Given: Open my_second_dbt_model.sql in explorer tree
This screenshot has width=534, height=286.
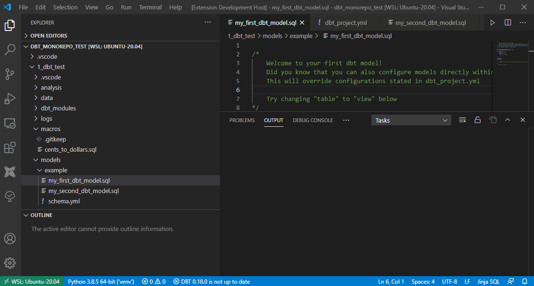Looking at the screenshot, I should tap(120, 191).
